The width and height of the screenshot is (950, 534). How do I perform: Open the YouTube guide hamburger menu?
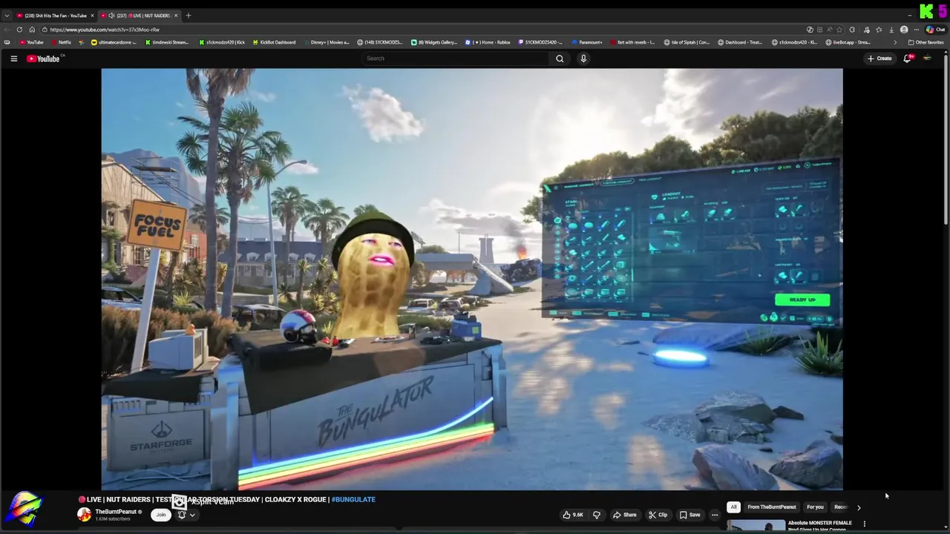pos(13,59)
